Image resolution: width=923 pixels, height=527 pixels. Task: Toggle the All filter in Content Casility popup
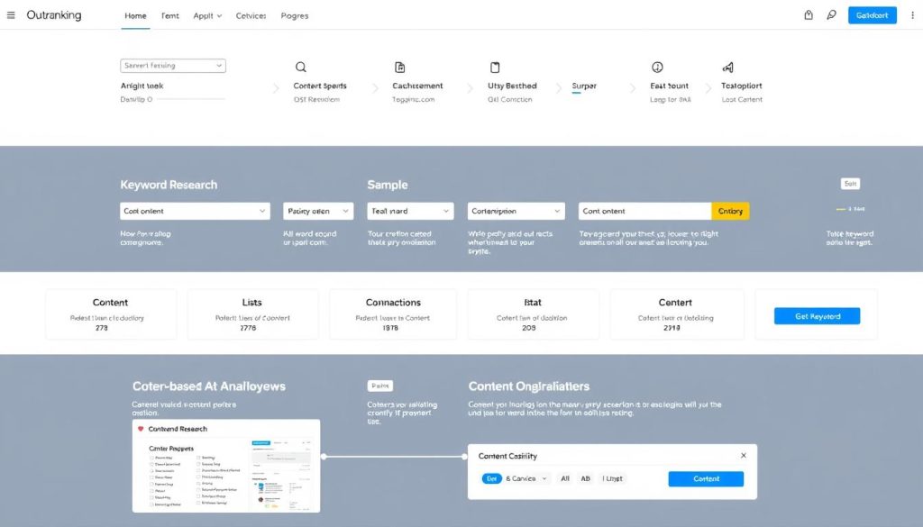(565, 479)
